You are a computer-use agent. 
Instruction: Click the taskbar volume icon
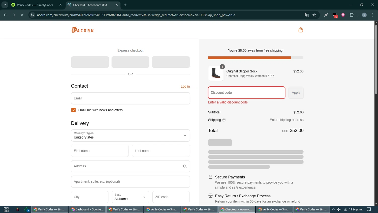click(339, 209)
